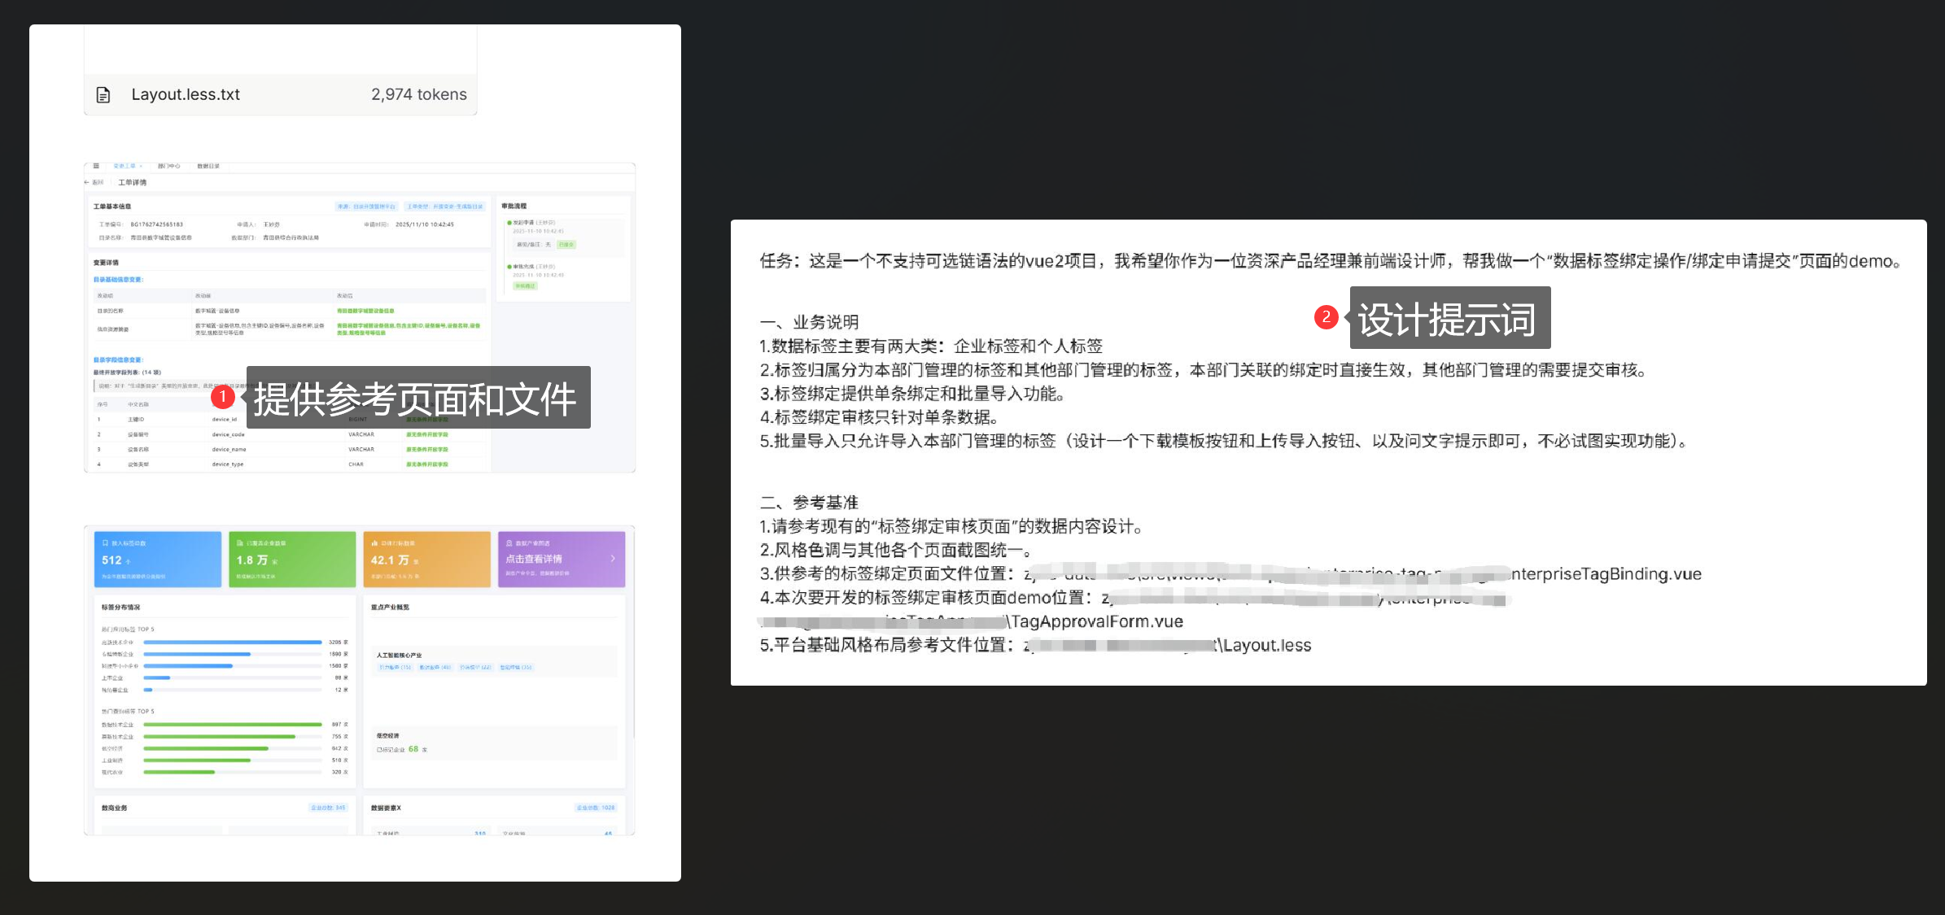Click the document icon on green 1.8万 card
1945x915 pixels.
[x=239, y=543]
